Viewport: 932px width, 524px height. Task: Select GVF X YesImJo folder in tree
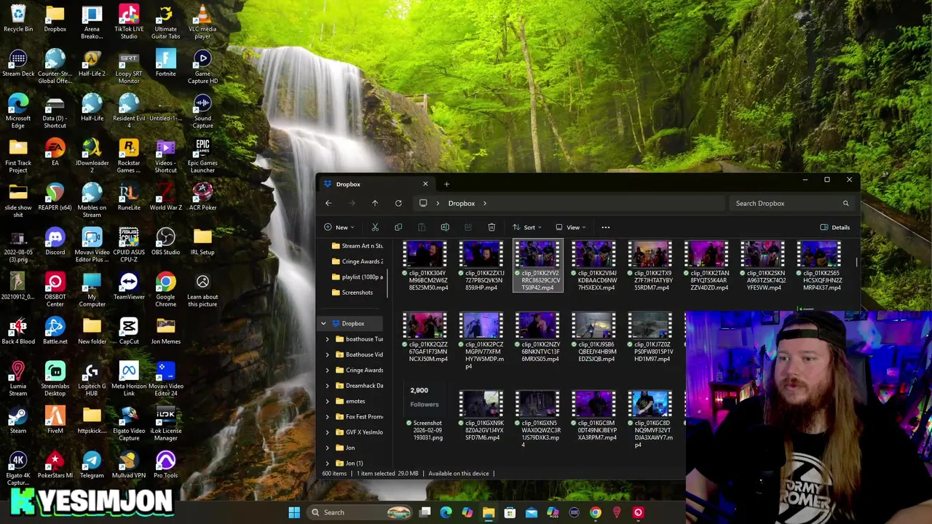pos(359,432)
